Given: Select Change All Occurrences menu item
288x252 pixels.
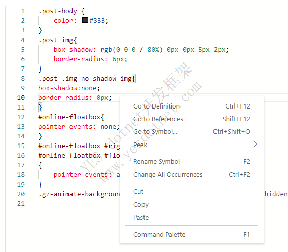Looking at the screenshot, I should pos(192,174).
